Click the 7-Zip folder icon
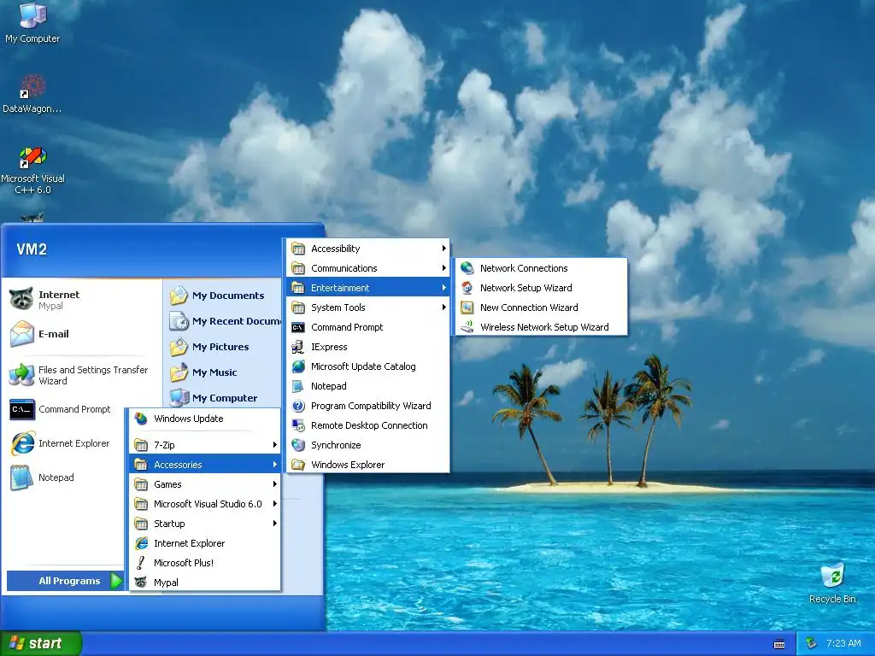Viewport: 875px width, 656px height. point(141,444)
